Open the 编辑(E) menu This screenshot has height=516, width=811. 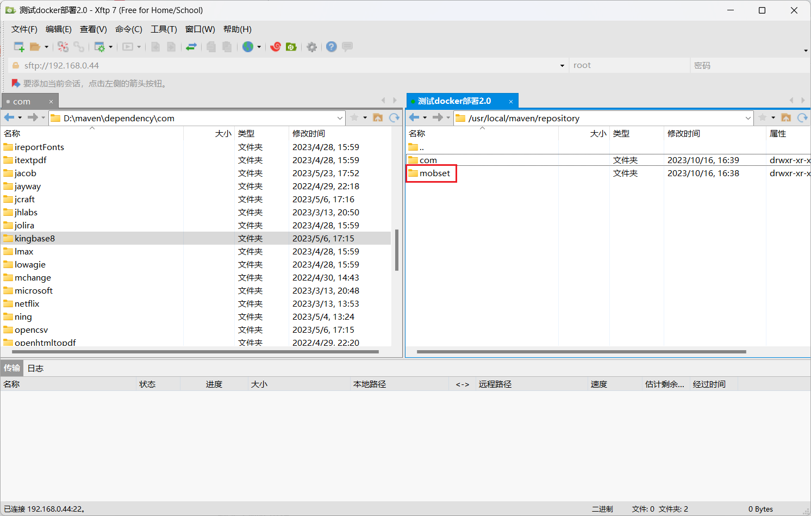pyautogui.click(x=59, y=29)
